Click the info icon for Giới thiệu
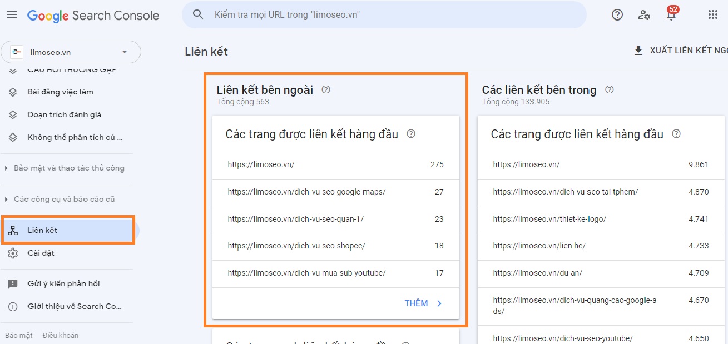The height and width of the screenshot is (344, 728). click(x=13, y=306)
